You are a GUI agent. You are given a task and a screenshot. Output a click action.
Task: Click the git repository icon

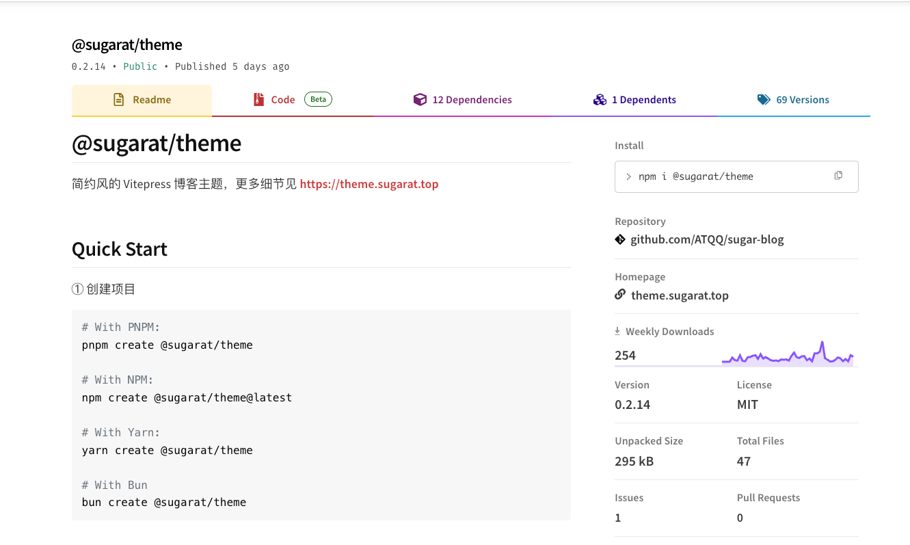620,239
